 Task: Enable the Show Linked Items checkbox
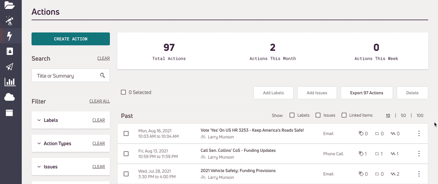point(344,115)
